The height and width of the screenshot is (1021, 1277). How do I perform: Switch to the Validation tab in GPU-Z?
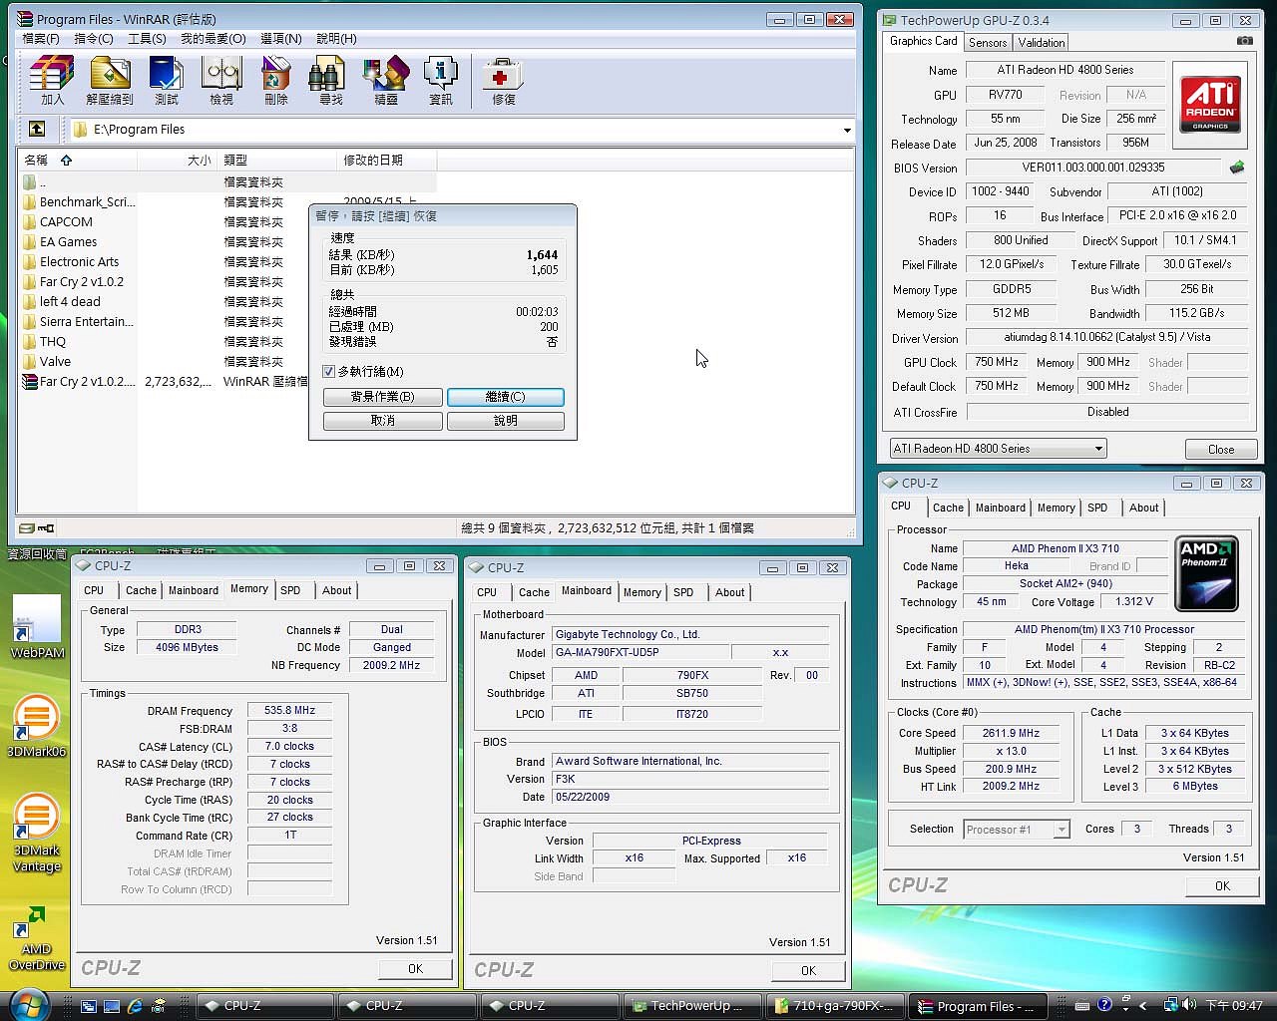(x=1042, y=42)
